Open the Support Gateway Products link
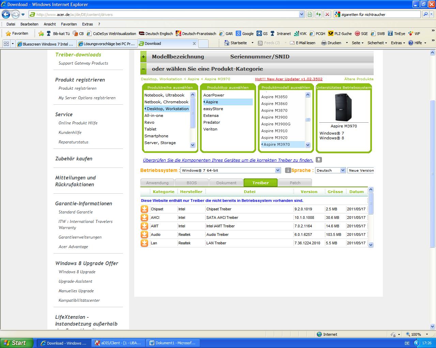 83,63
